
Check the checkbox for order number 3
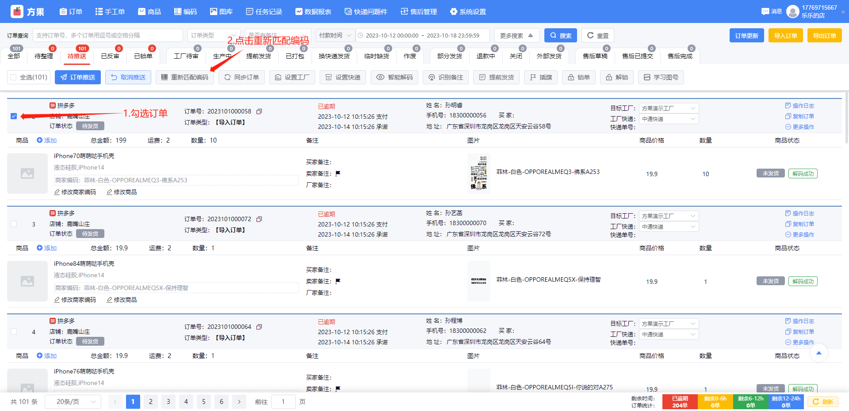(x=14, y=224)
